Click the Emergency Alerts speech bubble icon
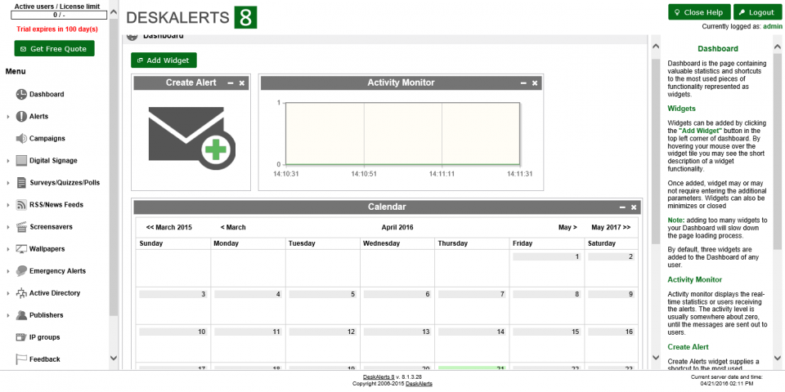785x392 pixels. pos(21,271)
